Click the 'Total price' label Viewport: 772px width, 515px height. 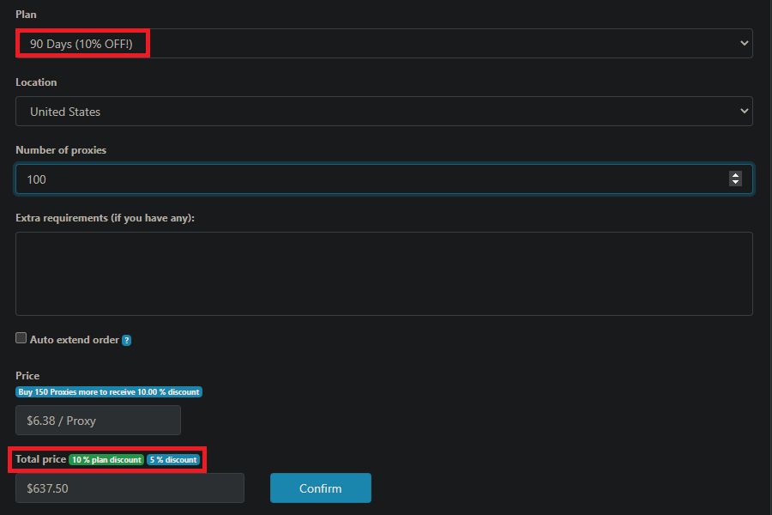41,459
